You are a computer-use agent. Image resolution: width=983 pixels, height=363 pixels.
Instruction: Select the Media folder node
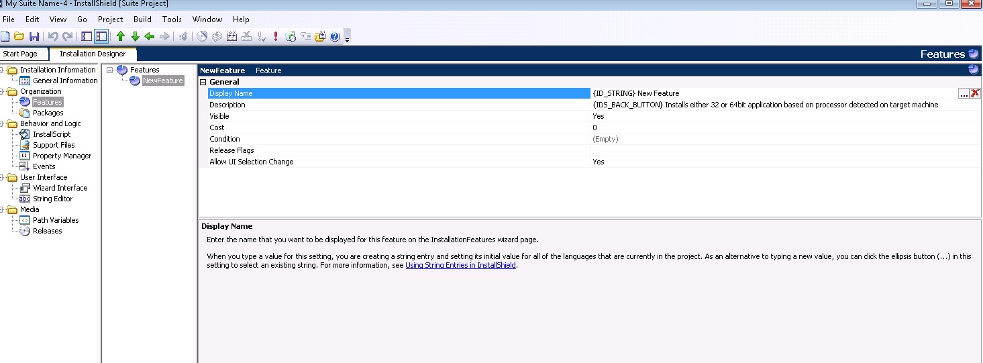pyautogui.click(x=30, y=209)
